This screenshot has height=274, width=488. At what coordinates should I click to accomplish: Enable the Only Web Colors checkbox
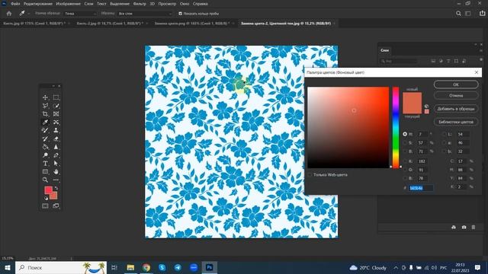pyautogui.click(x=310, y=174)
